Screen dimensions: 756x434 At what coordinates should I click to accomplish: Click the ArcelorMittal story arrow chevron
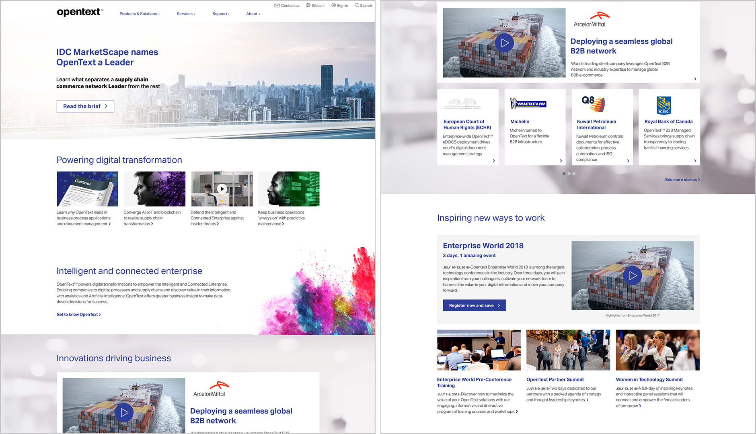[x=695, y=79]
